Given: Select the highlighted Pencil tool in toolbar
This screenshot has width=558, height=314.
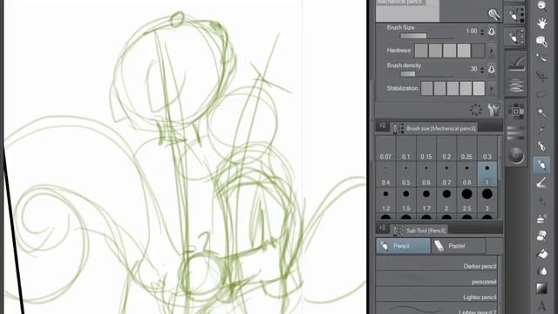Looking at the screenshot, I should 541,165.
